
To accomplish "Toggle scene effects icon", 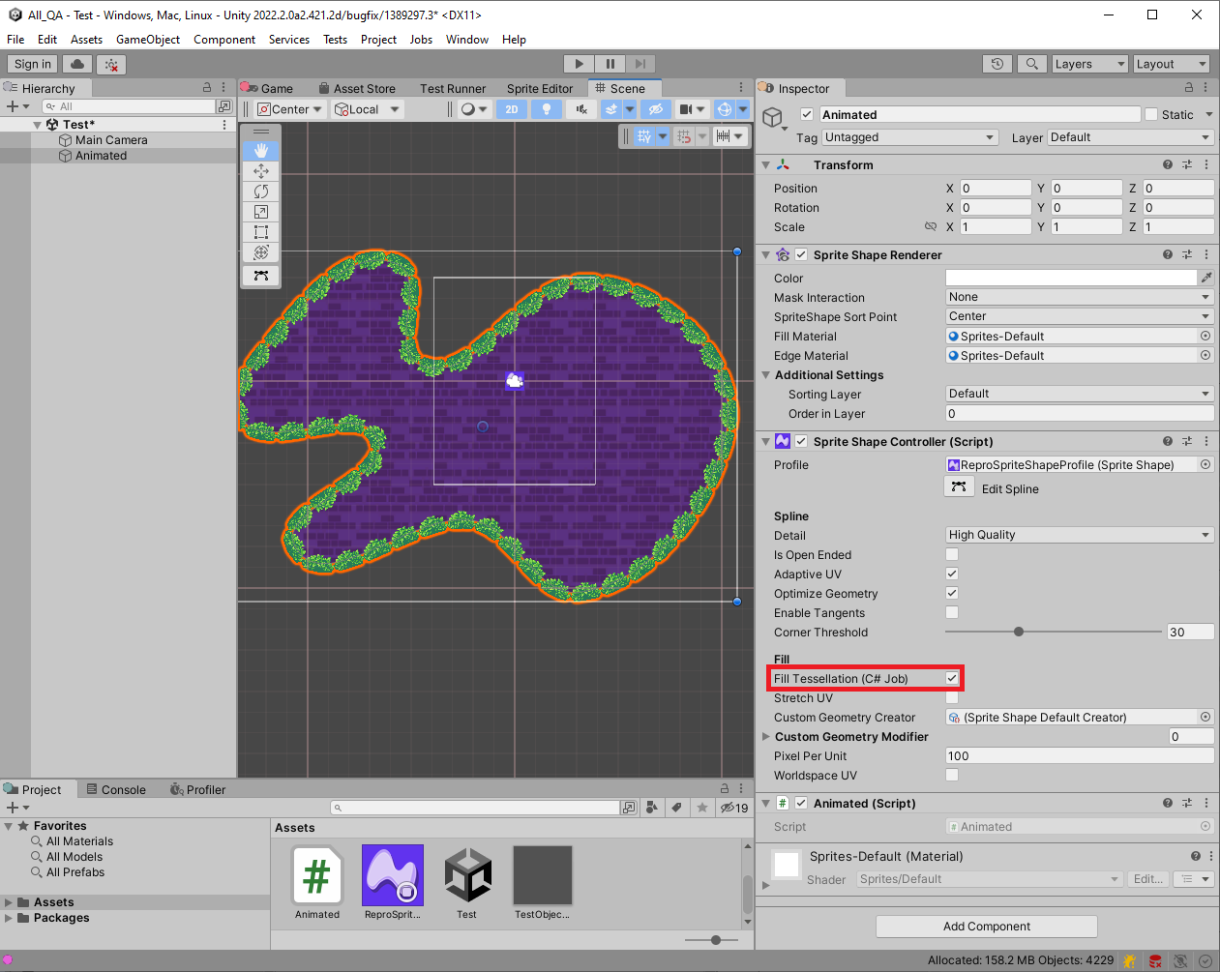I will pos(611,109).
